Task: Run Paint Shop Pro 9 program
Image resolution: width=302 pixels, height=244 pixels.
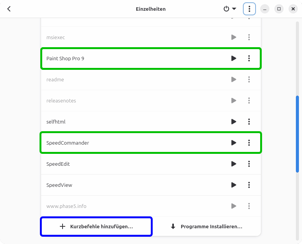Action: (x=234, y=58)
